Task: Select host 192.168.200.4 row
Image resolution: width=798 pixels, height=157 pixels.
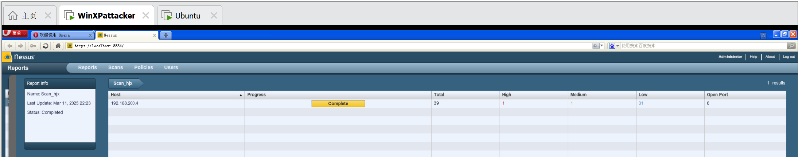Action: coord(447,103)
